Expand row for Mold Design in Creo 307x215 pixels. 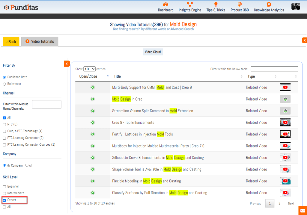point(93,99)
